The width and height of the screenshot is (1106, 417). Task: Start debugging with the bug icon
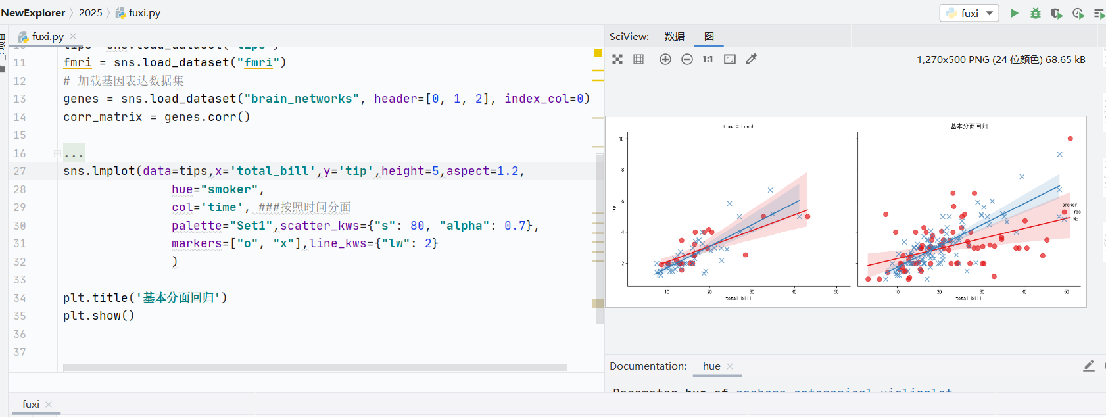click(x=1036, y=13)
